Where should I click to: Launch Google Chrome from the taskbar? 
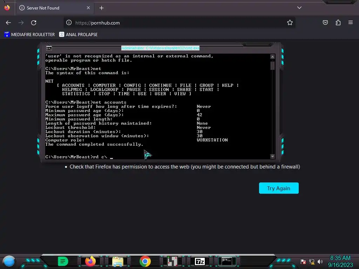click(145, 261)
